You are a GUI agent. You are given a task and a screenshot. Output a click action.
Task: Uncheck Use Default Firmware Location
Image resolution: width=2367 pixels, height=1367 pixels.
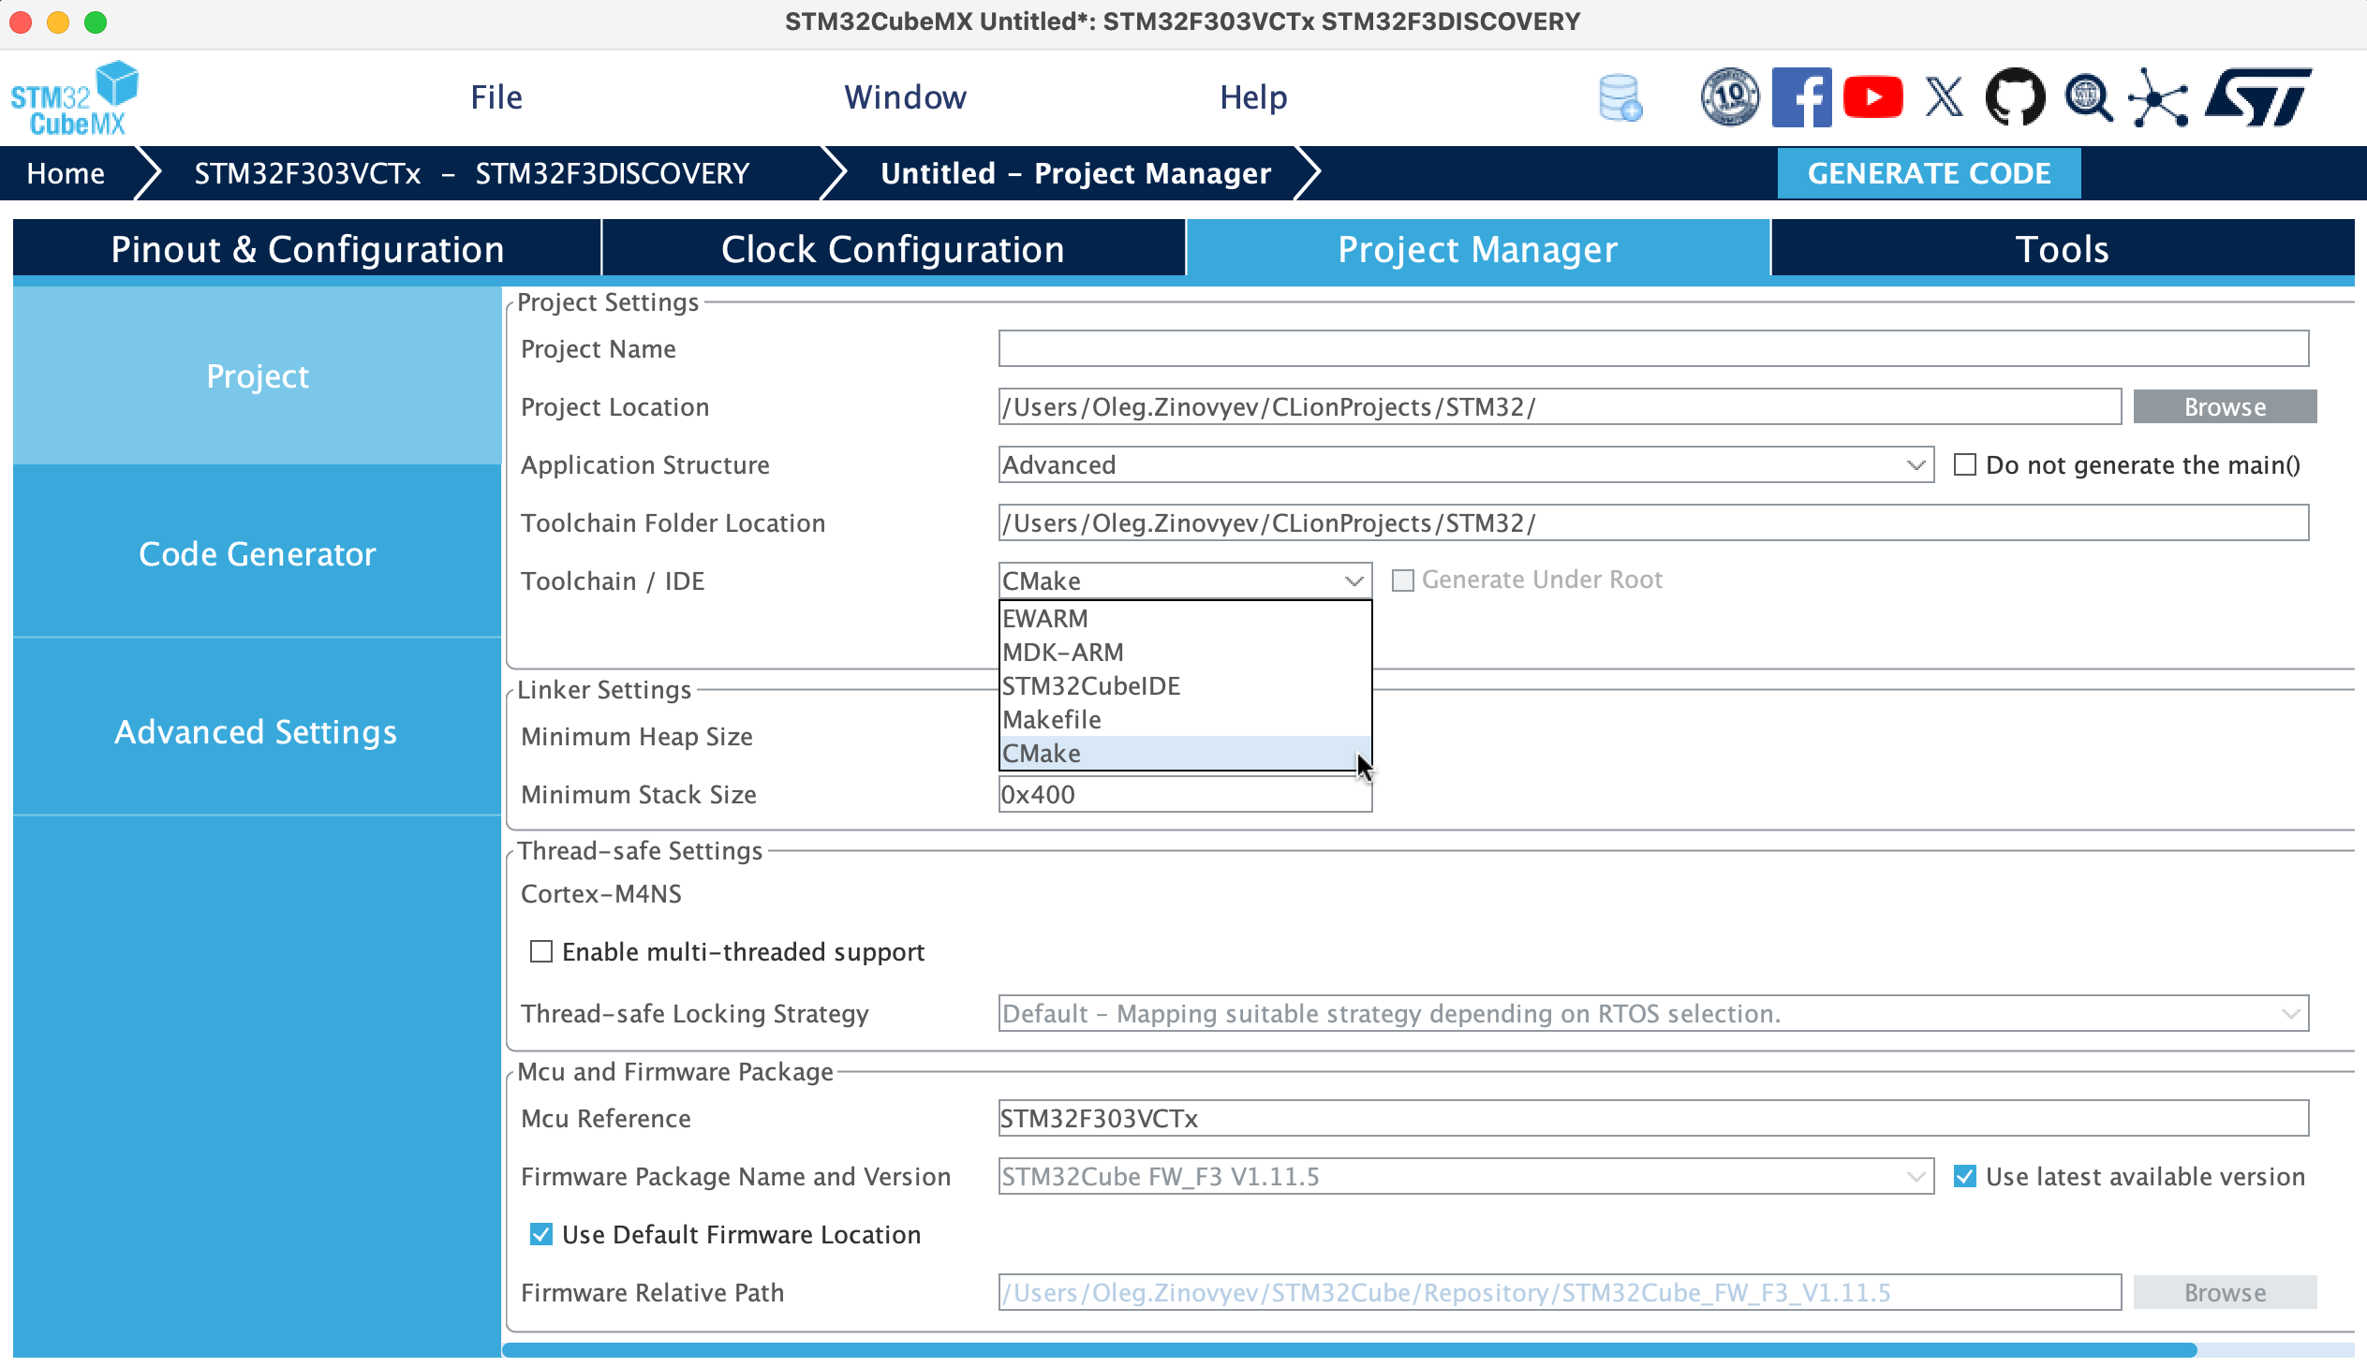541,1235
